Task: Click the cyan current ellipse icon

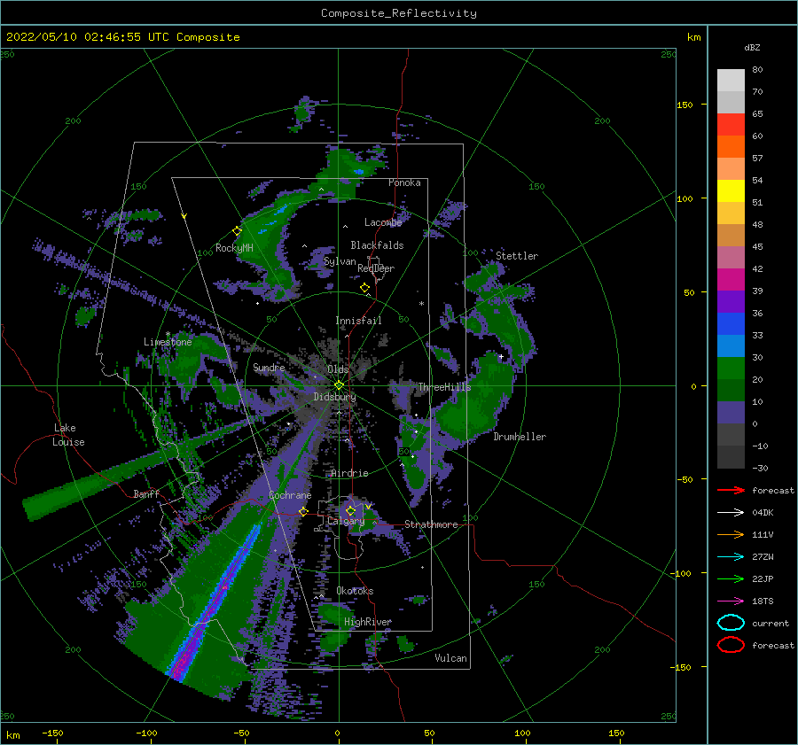Action: [x=731, y=623]
